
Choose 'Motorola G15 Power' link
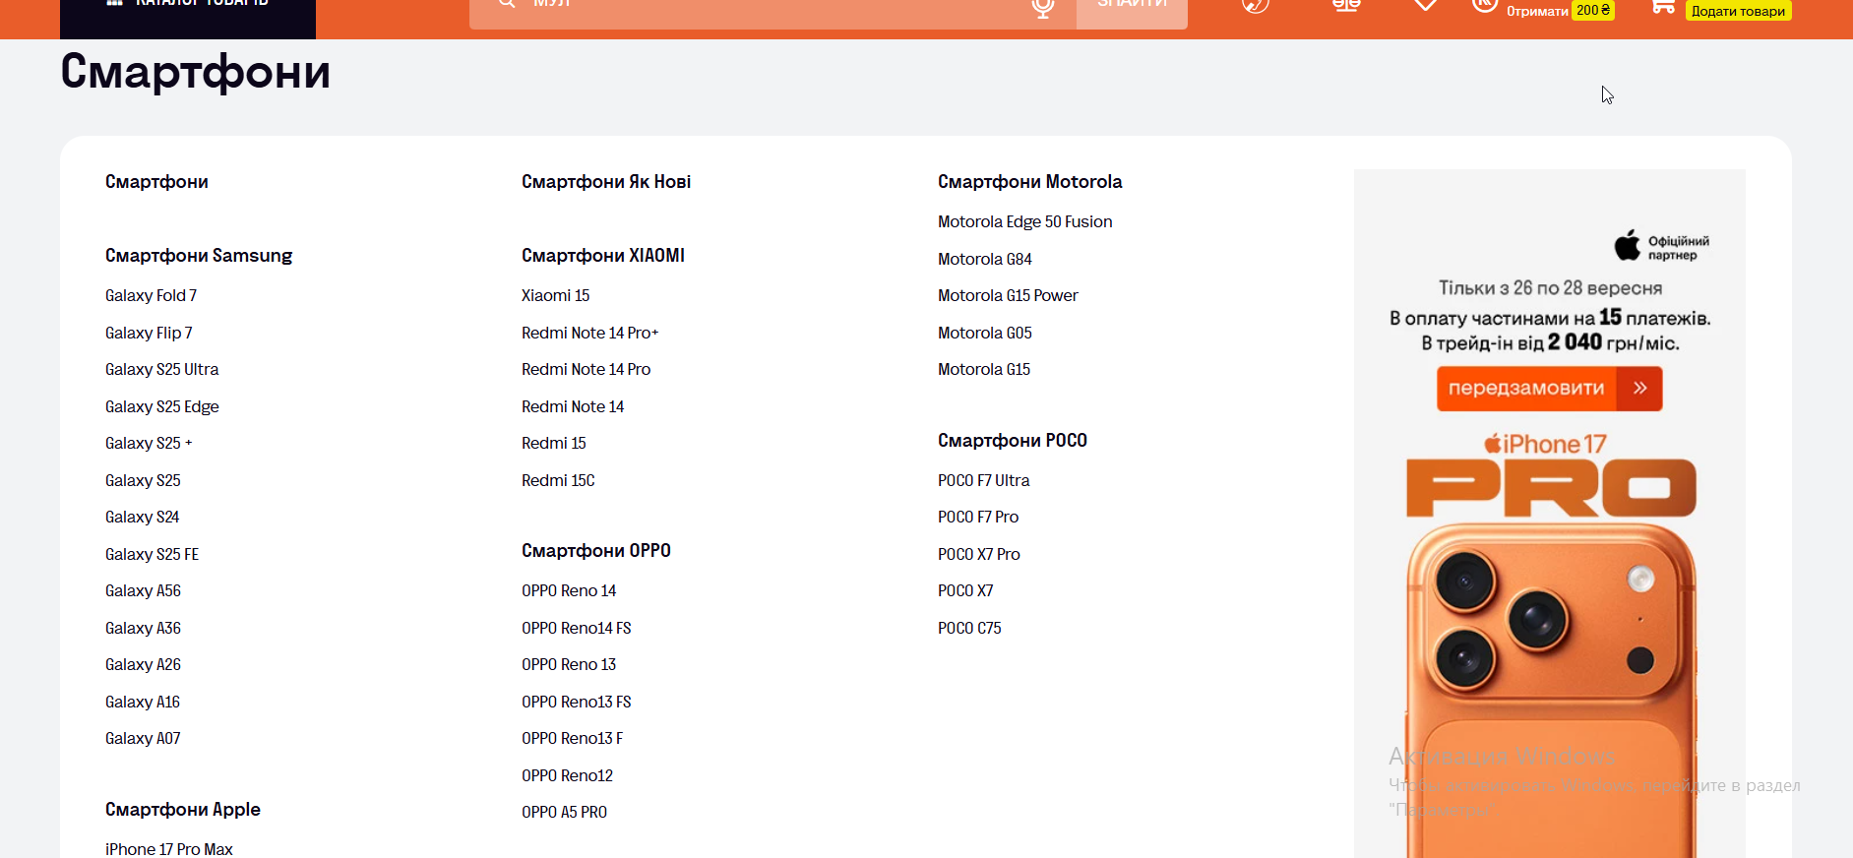click(x=1008, y=296)
